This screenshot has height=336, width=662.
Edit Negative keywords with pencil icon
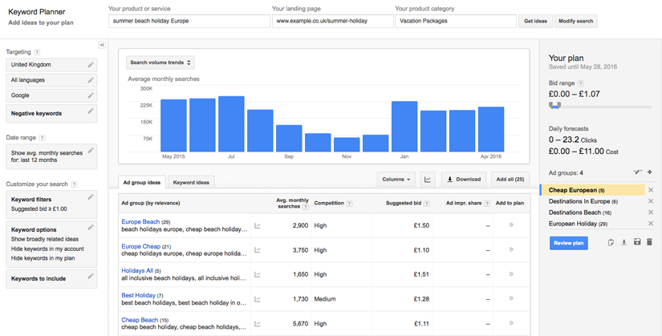pos(91,111)
